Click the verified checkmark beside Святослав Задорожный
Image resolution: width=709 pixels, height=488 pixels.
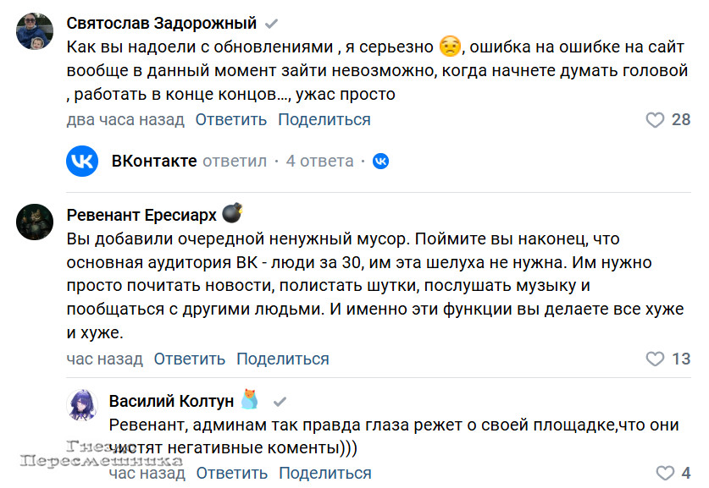point(272,23)
